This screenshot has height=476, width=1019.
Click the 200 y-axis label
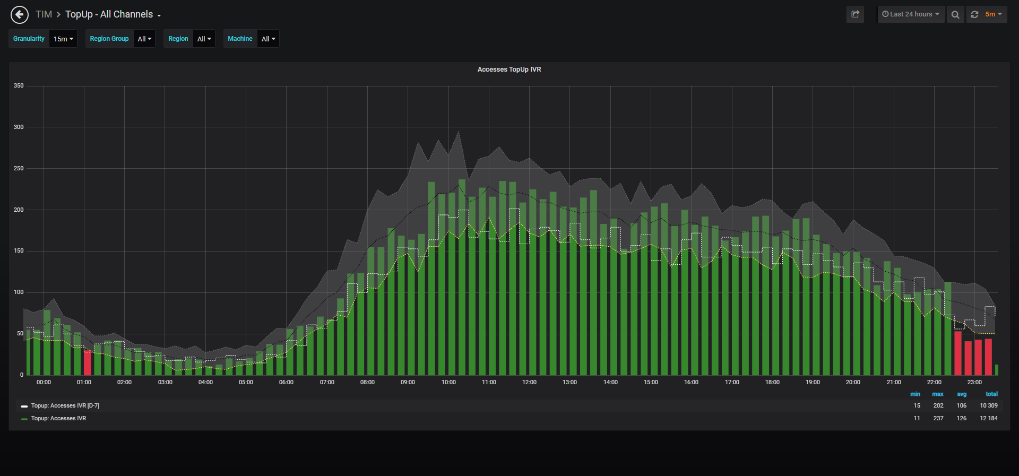pyautogui.click(x=19, y=210)
